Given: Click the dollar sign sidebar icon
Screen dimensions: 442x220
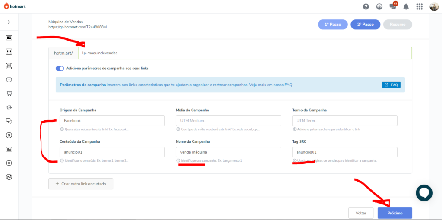Looking at the screenshot, I should click(9, 135).
